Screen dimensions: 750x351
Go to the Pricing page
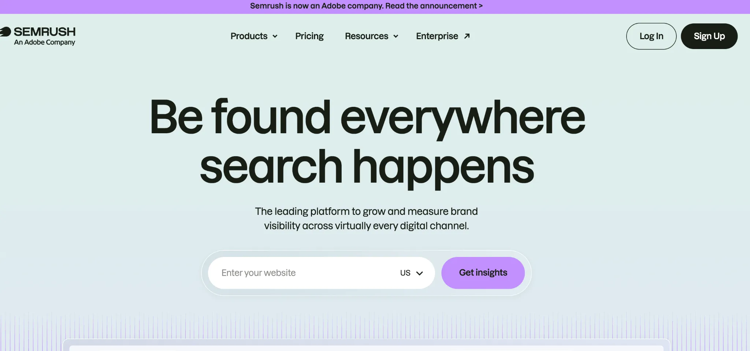click(x=309, y=36)
